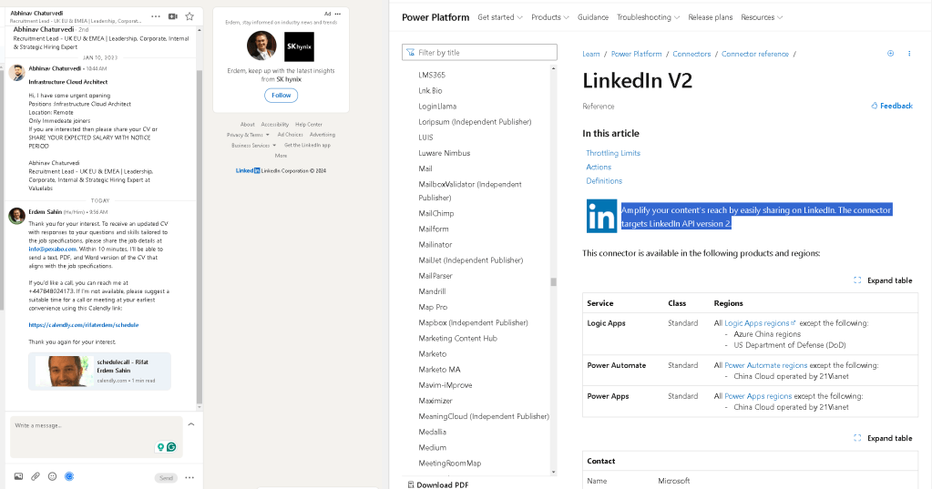Open Get the LinkedIn app footer link
Screen dimensions: 932x489
pyautogui.click(x=307, y=146)
